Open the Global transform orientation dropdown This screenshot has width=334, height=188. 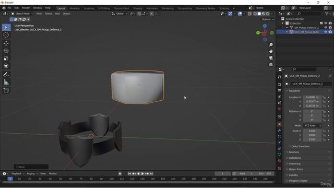120,14
